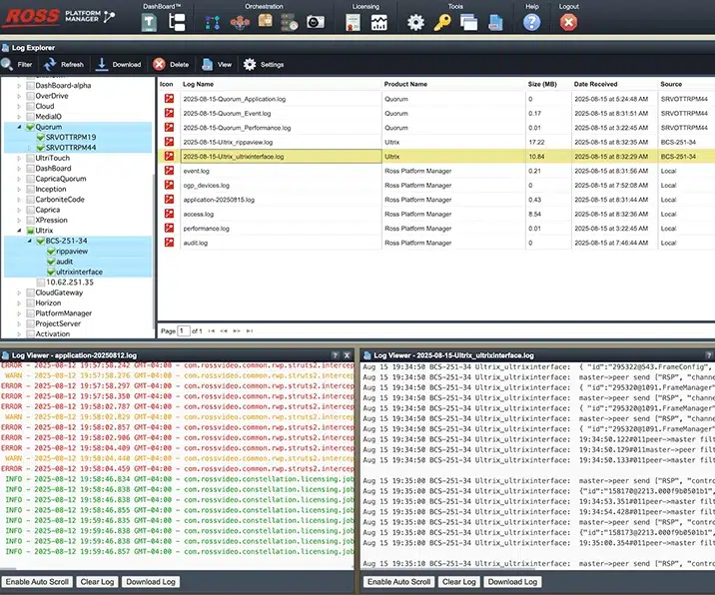The height and width of the screenshot is (595, 715).
Task: Uncheck the SRVOTTRPM19 checkbox
Action: [x=41, y=137]
